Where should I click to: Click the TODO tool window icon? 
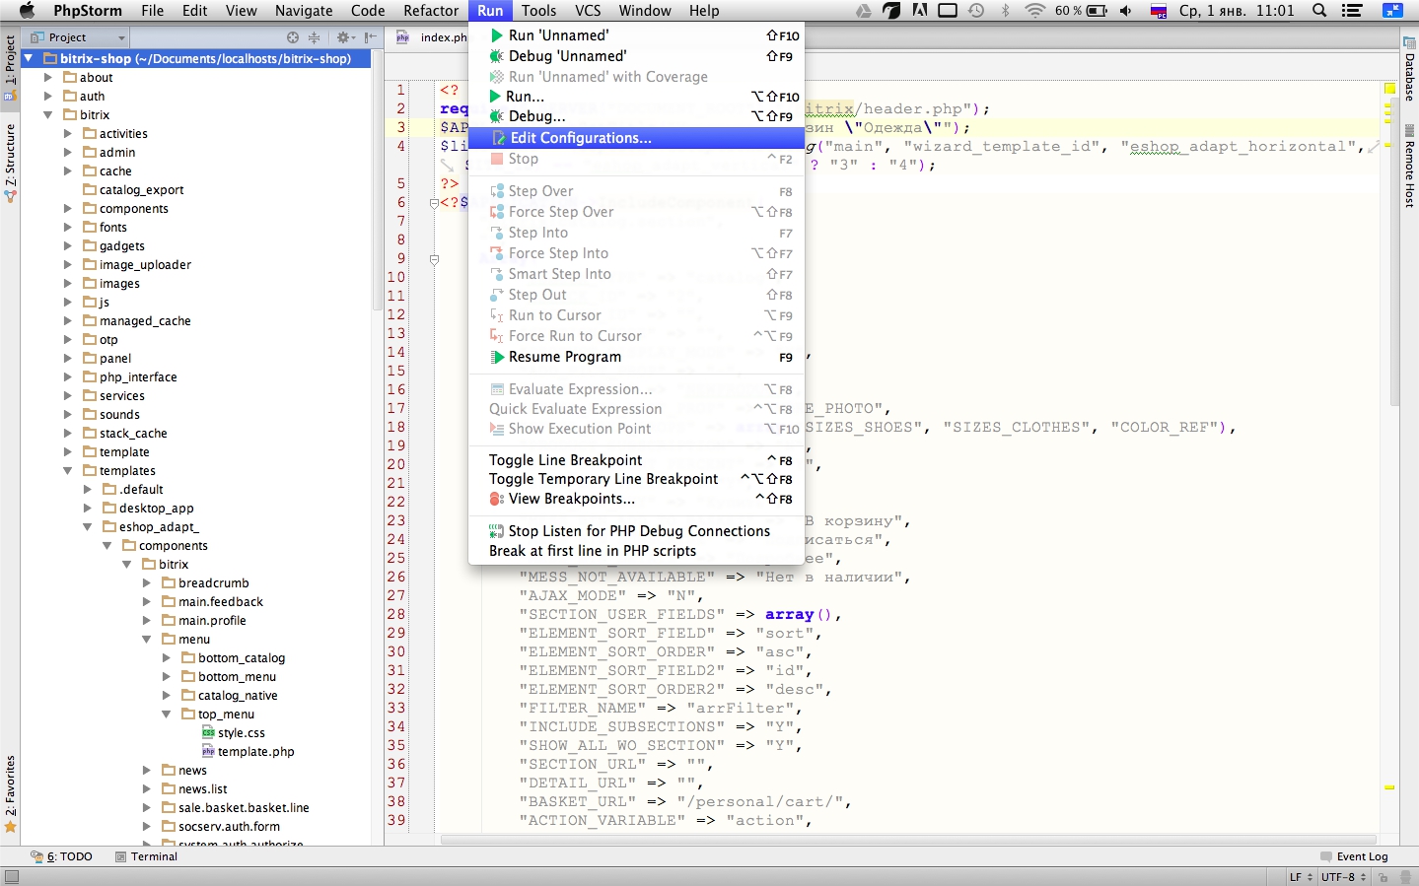tap(36, 857)
